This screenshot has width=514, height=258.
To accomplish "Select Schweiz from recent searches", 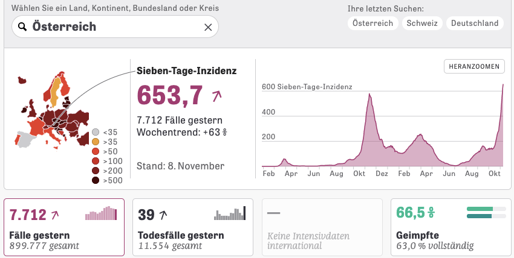I will pos(422,23).
